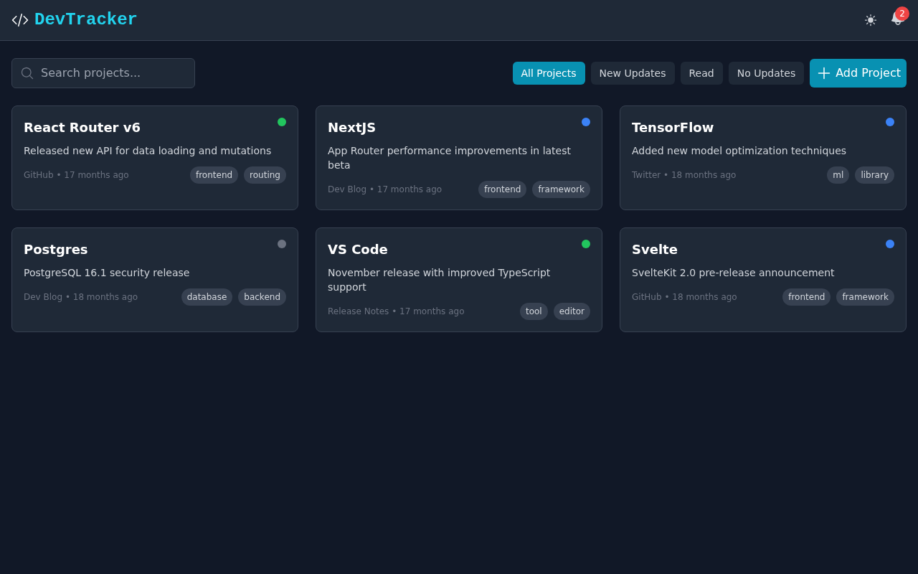The width and height of the screenshot is (918, 574).
Task: Filter by No Updates
Action: 766,73
